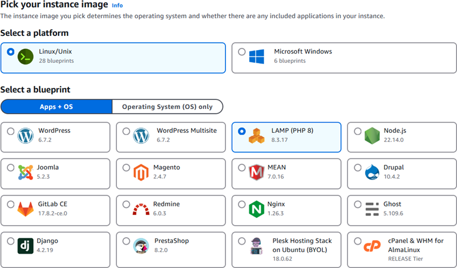Switch to the Apps + OS tab

[x=56, y=107]
